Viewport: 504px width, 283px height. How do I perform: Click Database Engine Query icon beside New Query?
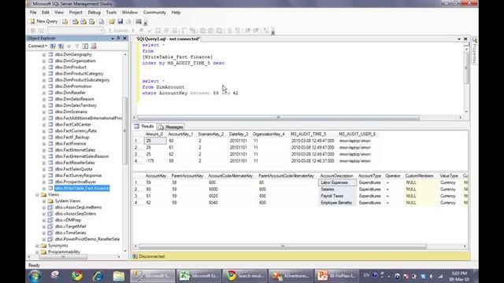65,21
